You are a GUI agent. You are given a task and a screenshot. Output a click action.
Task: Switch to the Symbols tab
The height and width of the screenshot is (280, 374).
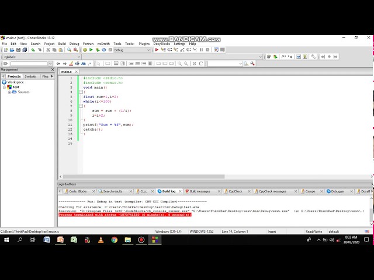(30, 76)
